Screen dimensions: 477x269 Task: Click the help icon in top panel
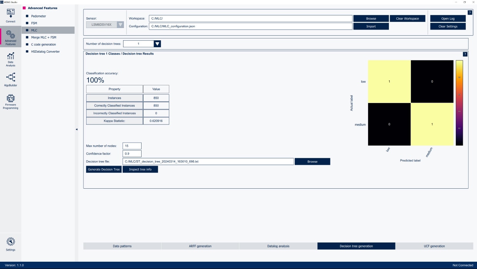click(x=470, y=13)
